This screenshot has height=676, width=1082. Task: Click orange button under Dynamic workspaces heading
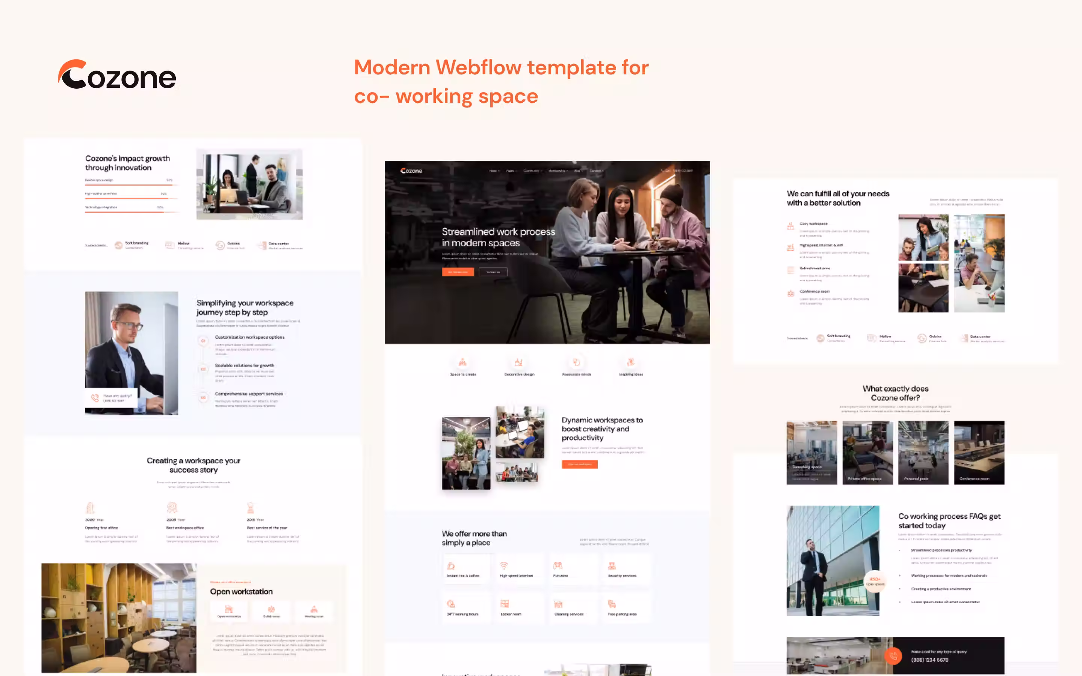point(579,464)
